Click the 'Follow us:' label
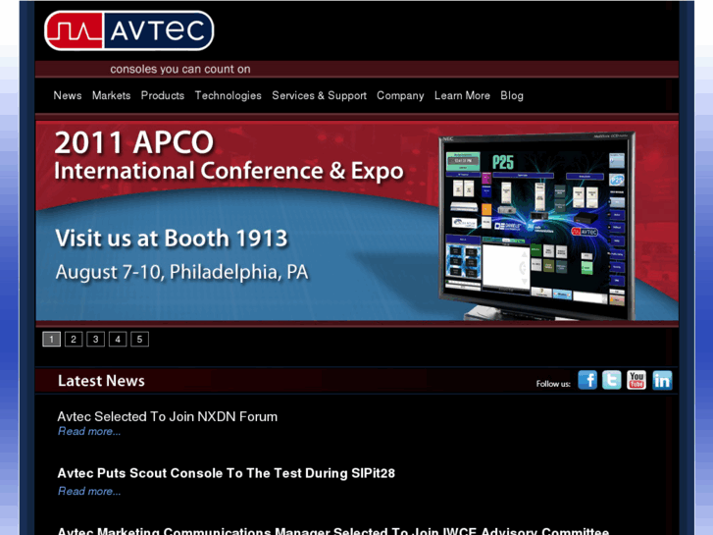The image size is (713, 535). point(553,384)
